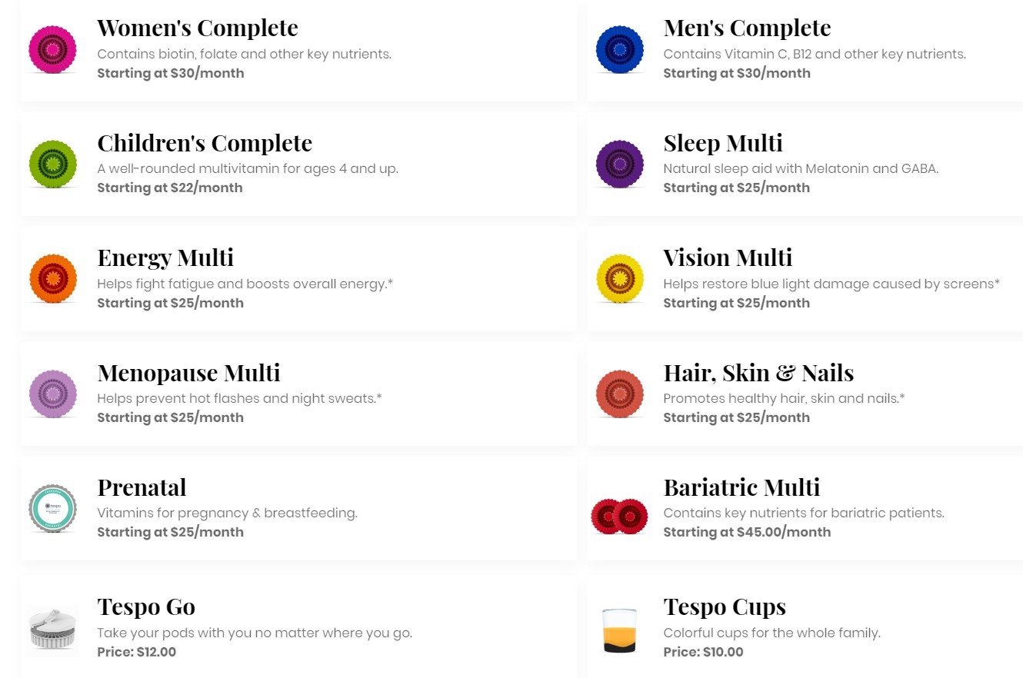Select the lavender Menopause Multi pod icon

click(52, 394)
